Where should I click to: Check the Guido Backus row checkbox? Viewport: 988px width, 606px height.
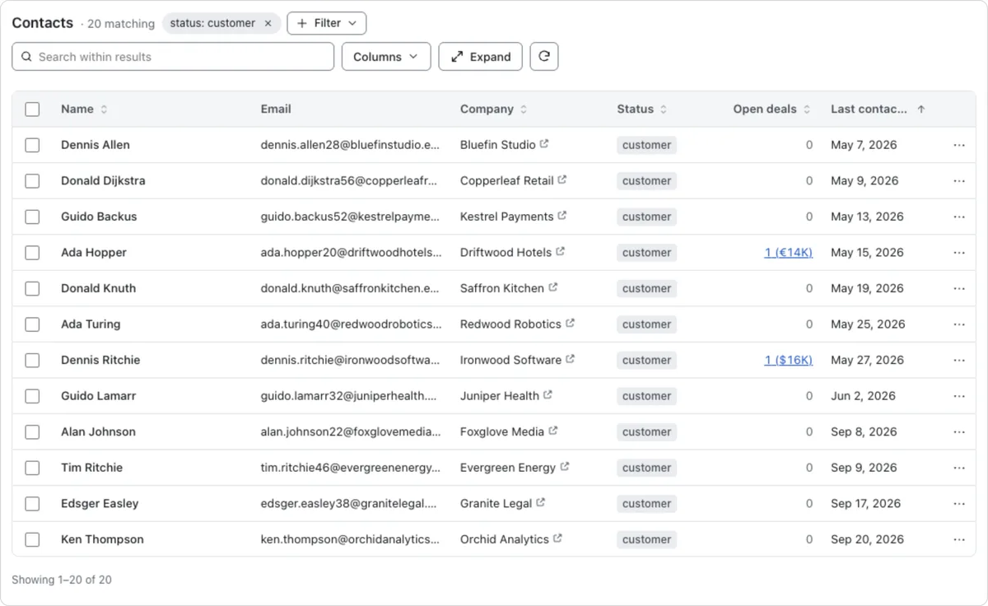[x=32, y=217]
